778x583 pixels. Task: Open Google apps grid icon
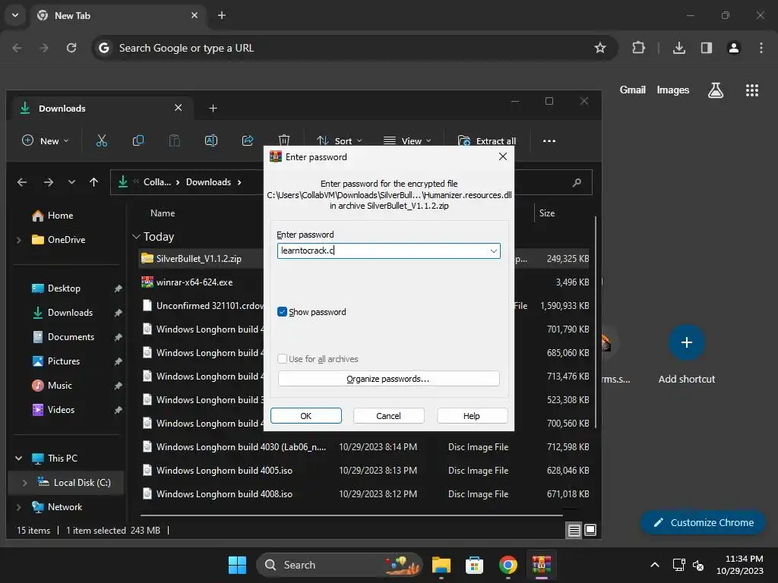click(752, 90)
